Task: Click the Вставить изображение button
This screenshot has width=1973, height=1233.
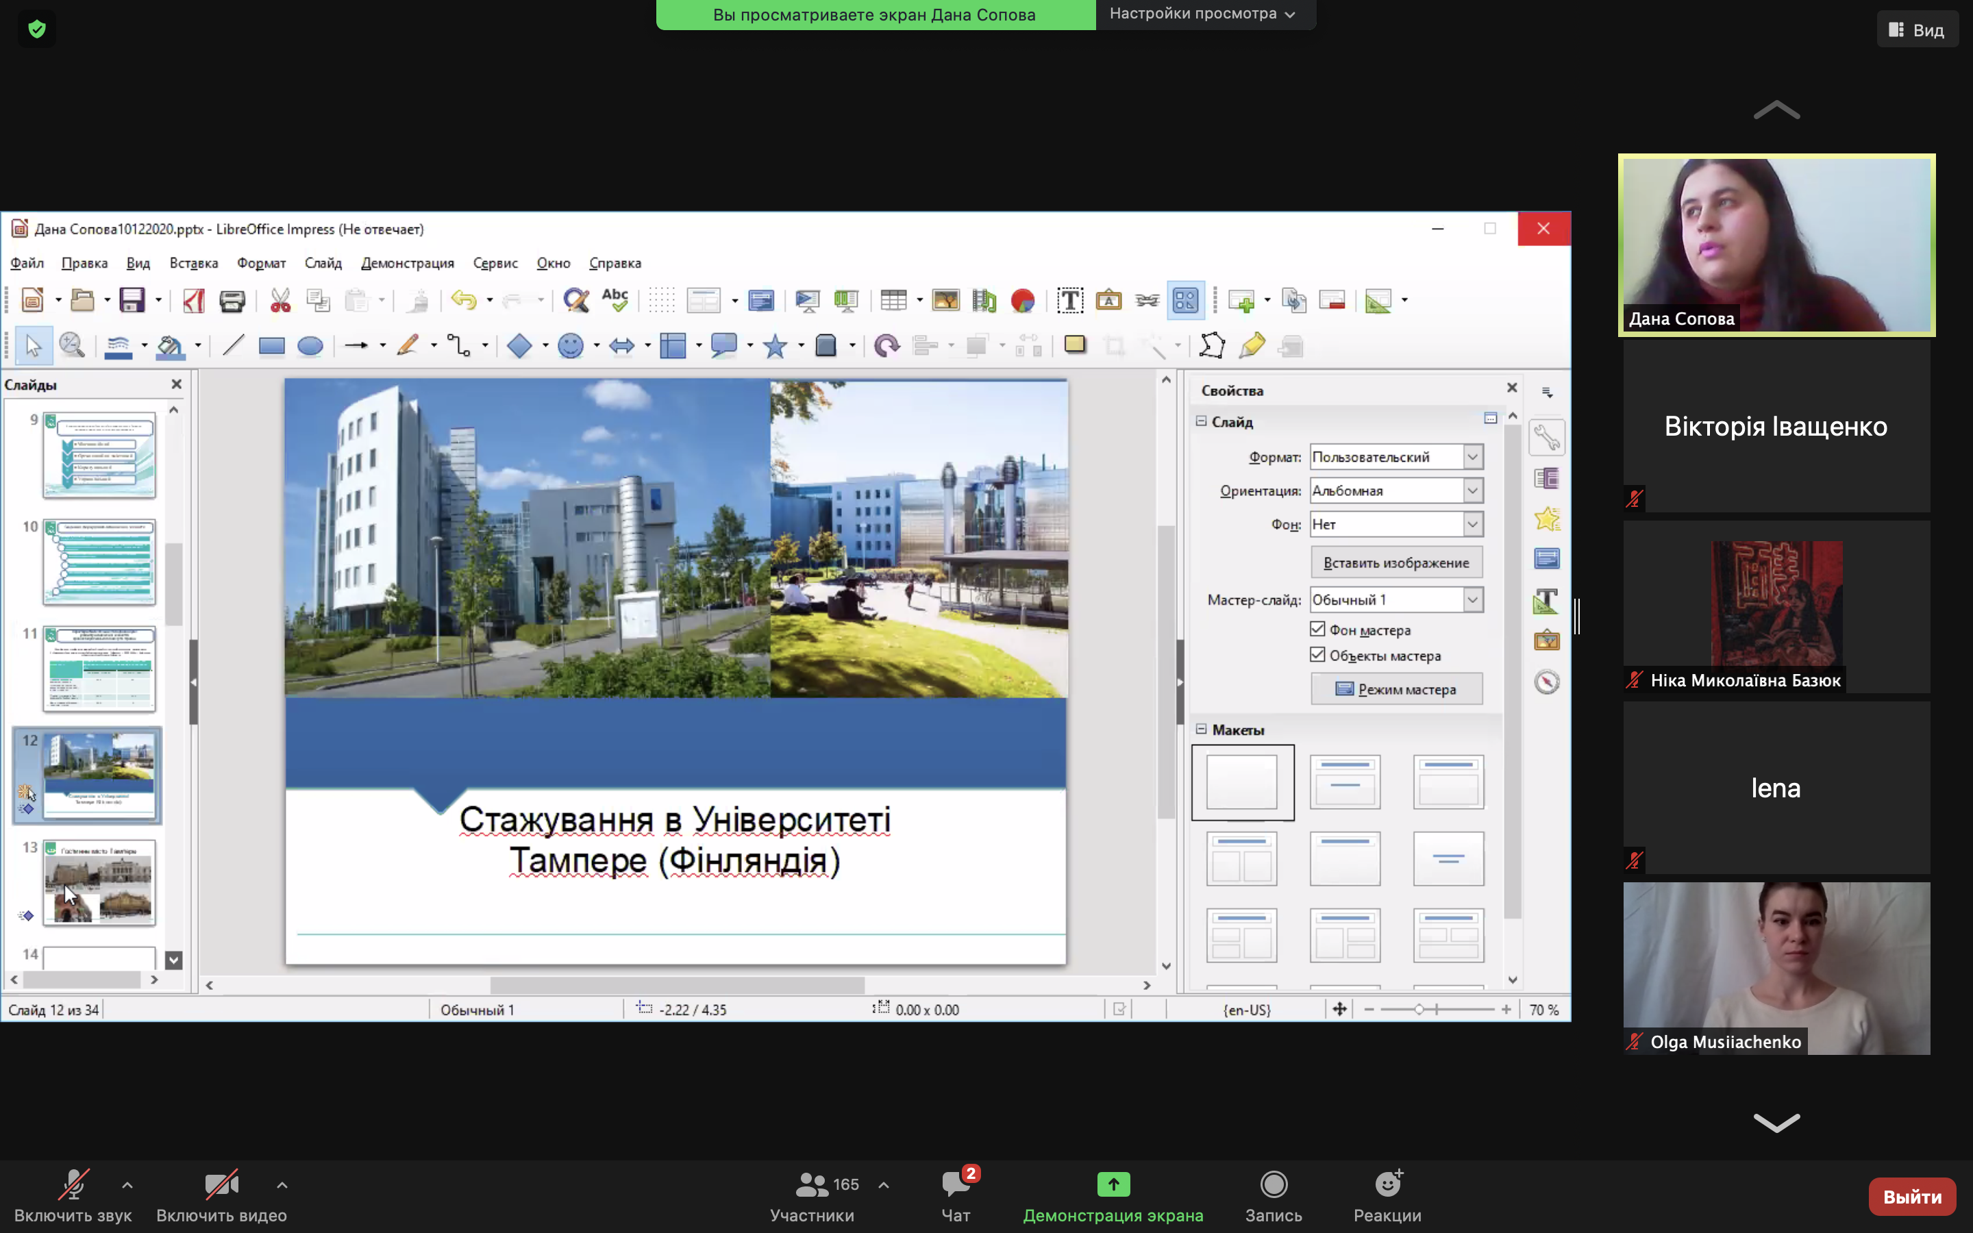Action: 1395,562
